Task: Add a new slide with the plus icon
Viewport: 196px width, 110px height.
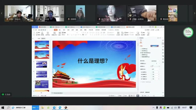Action: point(41,93)
